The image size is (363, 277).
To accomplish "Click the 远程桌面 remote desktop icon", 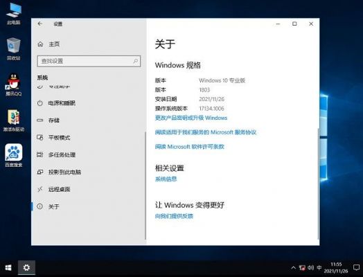I will (x=40, y=189).
